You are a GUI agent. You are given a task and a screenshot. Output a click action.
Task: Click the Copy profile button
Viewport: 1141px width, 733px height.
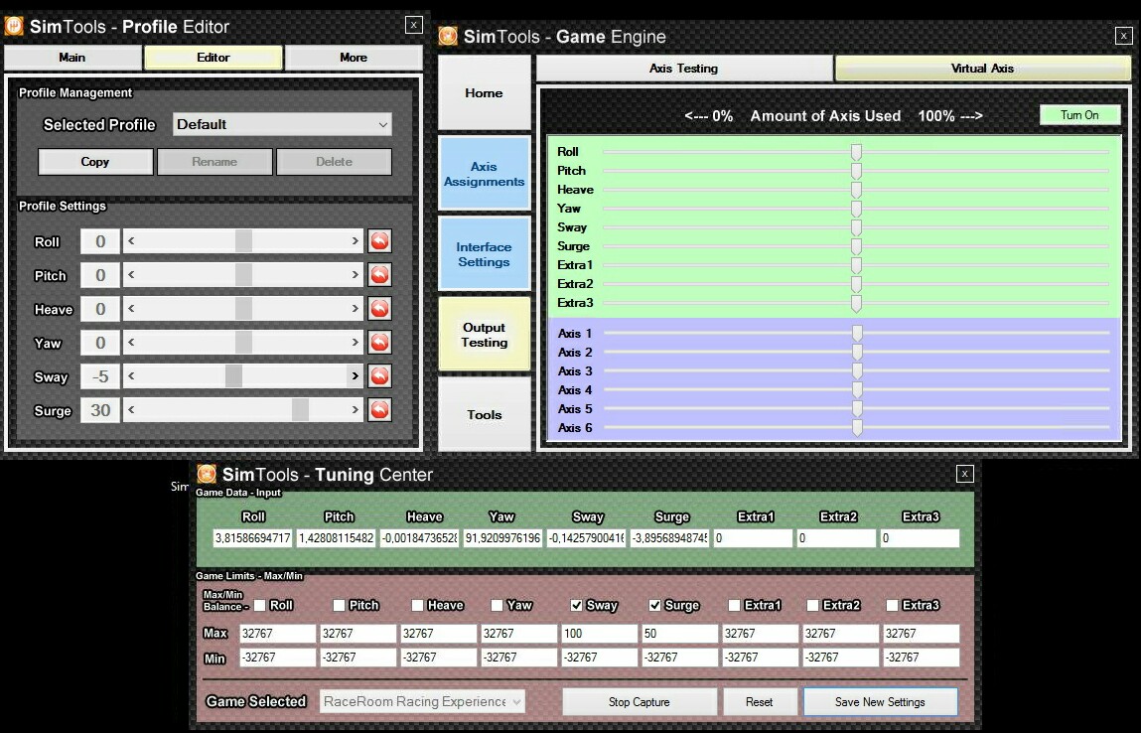pyautogui.click(x=95, y=162)
